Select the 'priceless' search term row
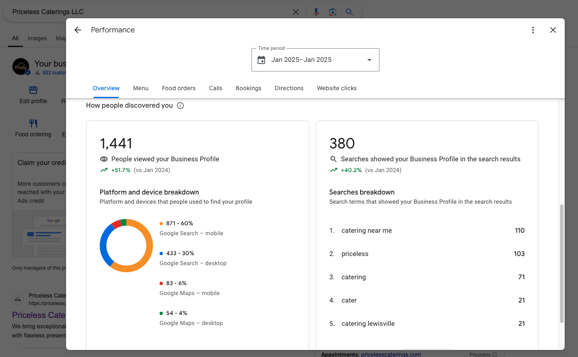 pos(427,254)
